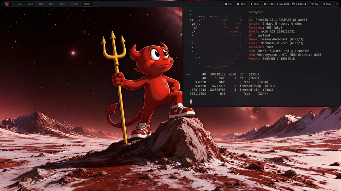
Task: Click the 'nda0 GPT (238G)' partition row
Action: pyautogui.click(x=223, y=74)
